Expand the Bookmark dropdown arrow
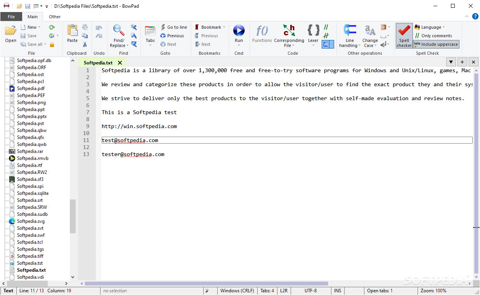The height and width of the screenshot is (295, 480). coord(224,28)
